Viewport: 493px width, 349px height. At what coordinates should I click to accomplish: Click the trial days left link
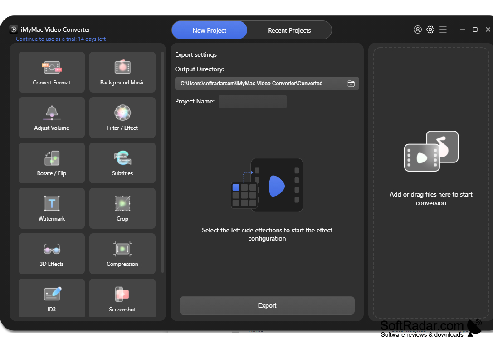point(61,39)
